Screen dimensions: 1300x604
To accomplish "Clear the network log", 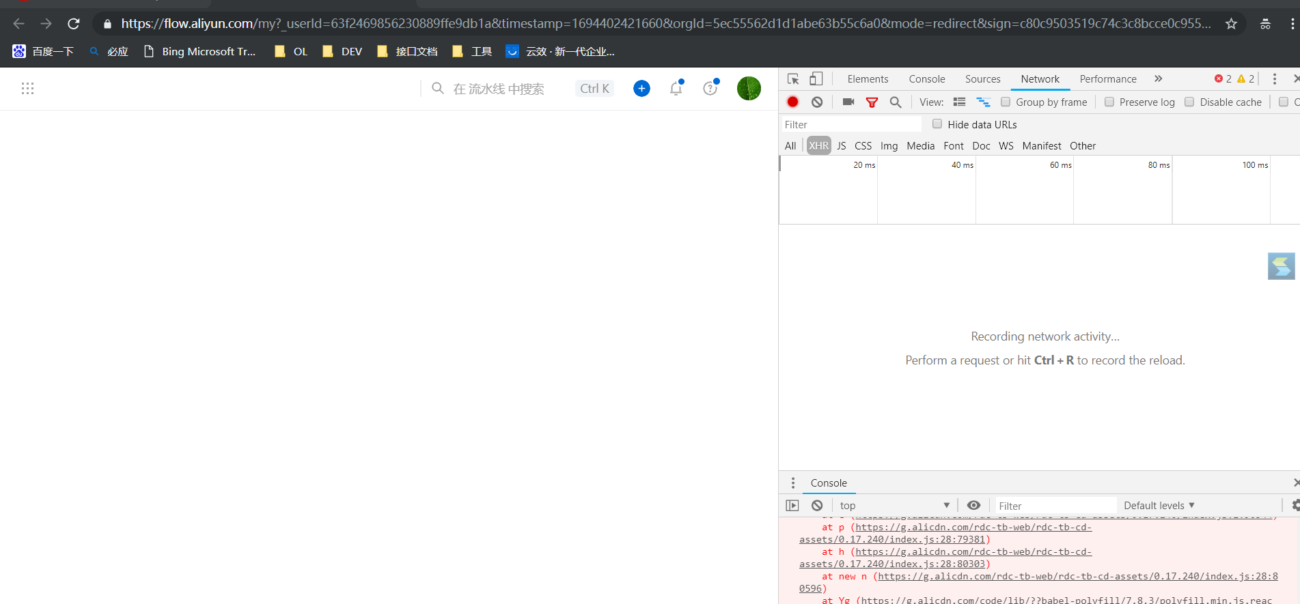I will tap(817, 102).
